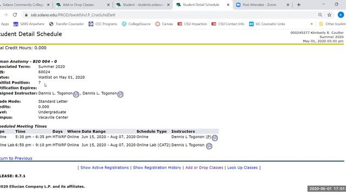Restore down the browser window

[336, 4]
